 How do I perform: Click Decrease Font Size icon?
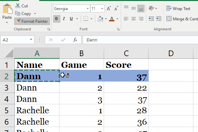116,8
